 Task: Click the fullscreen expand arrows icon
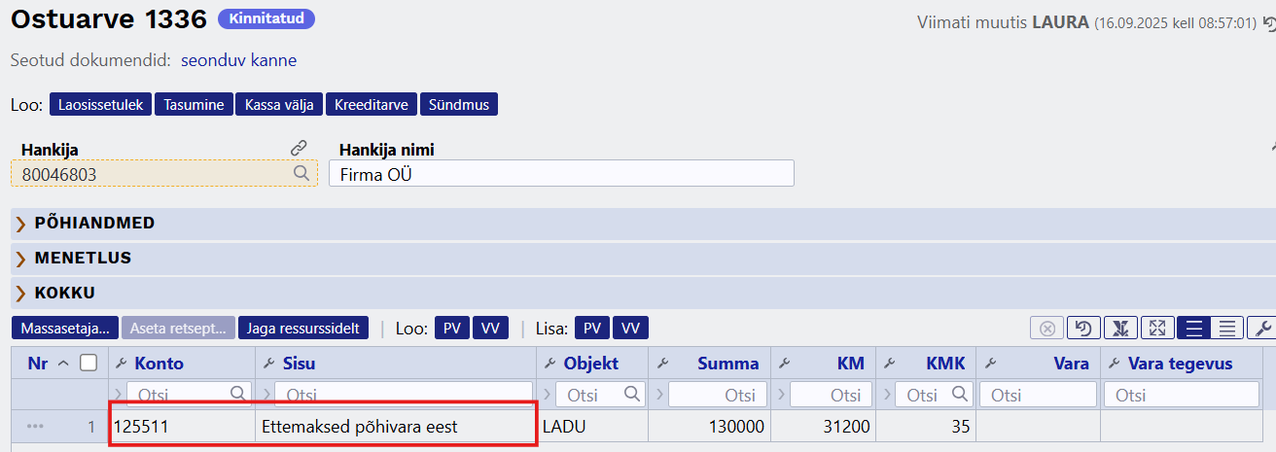pos(1156,329)
